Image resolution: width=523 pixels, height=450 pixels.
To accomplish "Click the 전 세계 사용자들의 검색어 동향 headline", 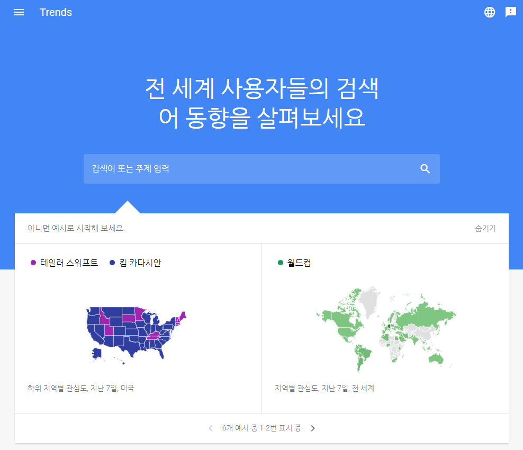I will (262, 103).
